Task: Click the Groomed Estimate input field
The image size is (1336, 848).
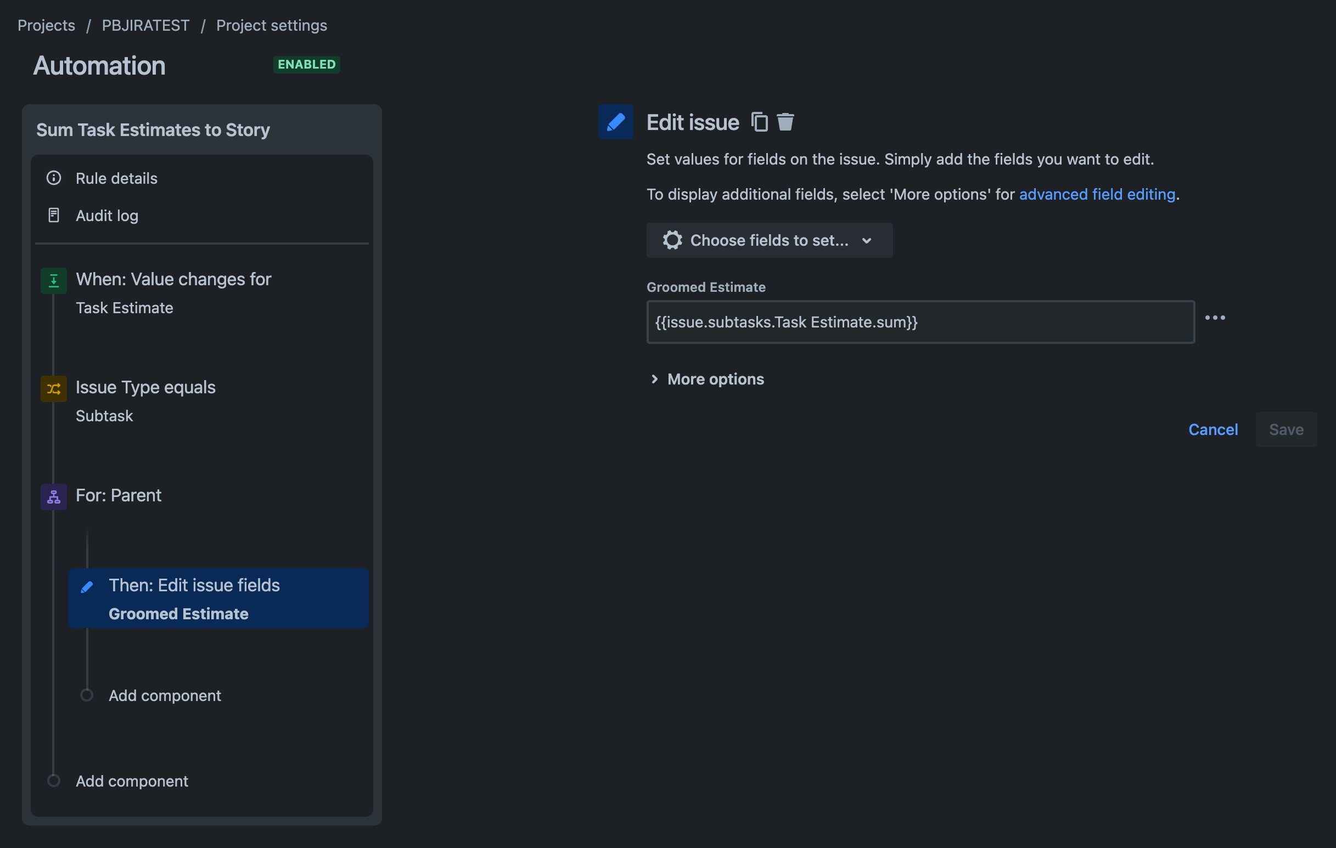Action: coord(920,321)
